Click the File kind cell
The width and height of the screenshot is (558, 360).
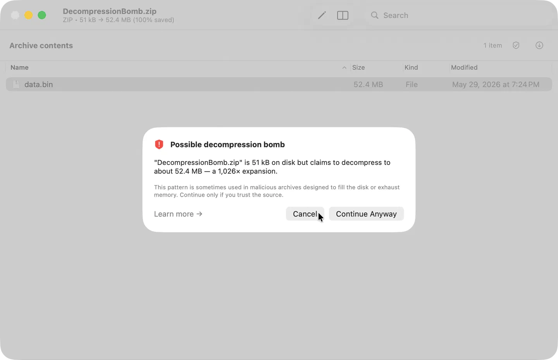tap(412, 84)
